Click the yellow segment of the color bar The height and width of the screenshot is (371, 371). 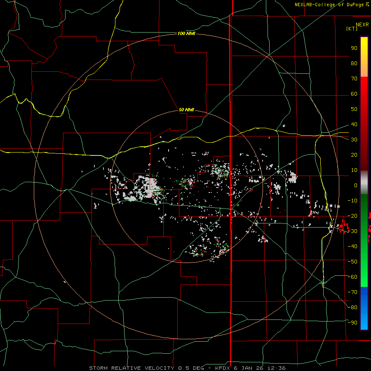364,51
